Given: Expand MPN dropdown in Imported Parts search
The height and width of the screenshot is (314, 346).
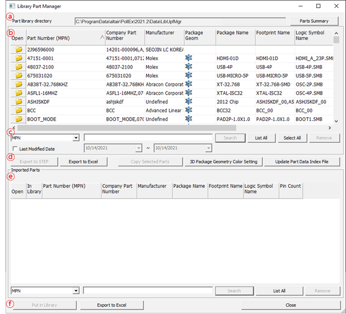Looking at the screenshot, I should [76, 291].
